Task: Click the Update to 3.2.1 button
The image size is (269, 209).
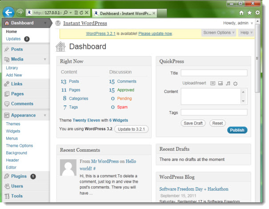Action: (x=131, y=129)
